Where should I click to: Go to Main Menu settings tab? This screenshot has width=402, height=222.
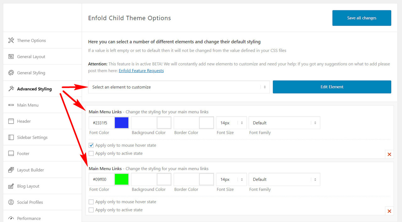[42, 105]
